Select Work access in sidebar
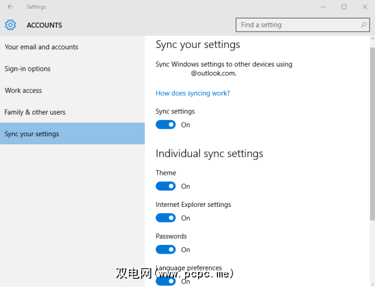The width and height of the screenshot is (375, 287). pos(23,91)
